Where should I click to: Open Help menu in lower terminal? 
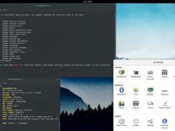coord(5,83)
